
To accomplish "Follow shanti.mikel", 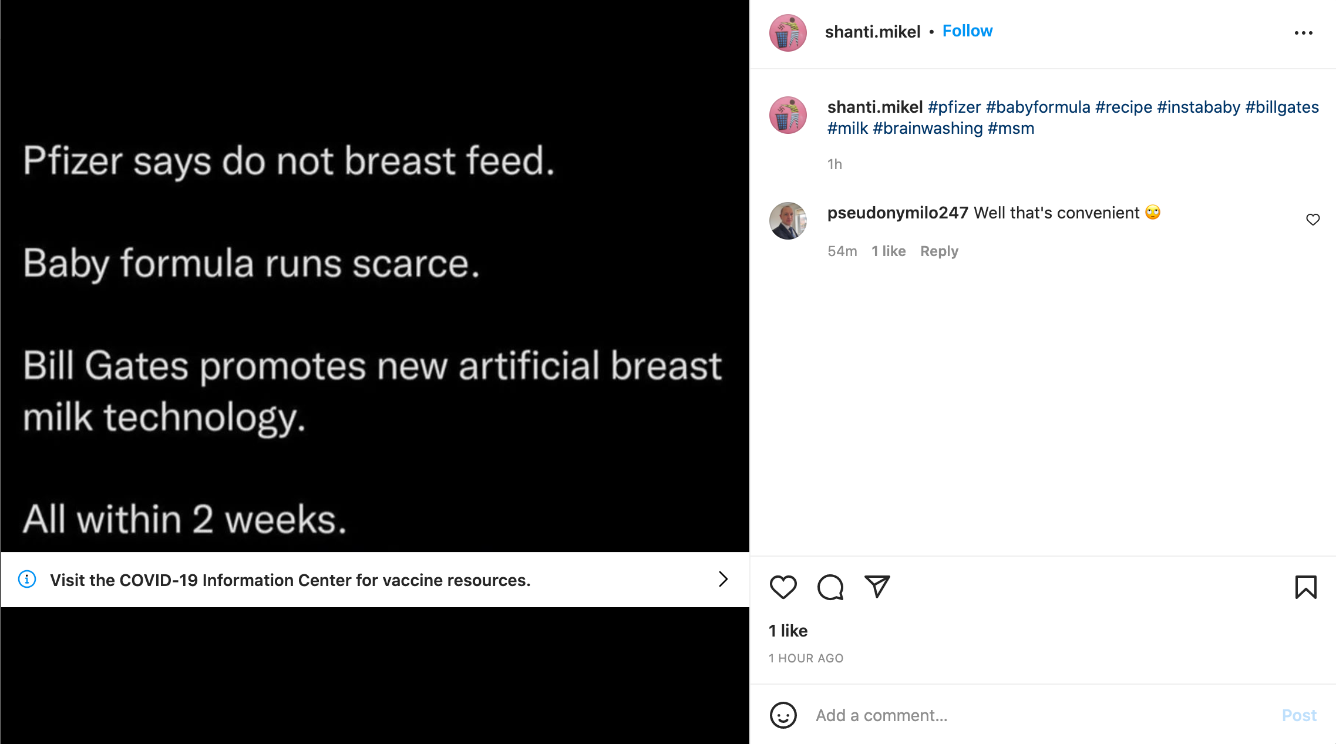I will [967, 31].
